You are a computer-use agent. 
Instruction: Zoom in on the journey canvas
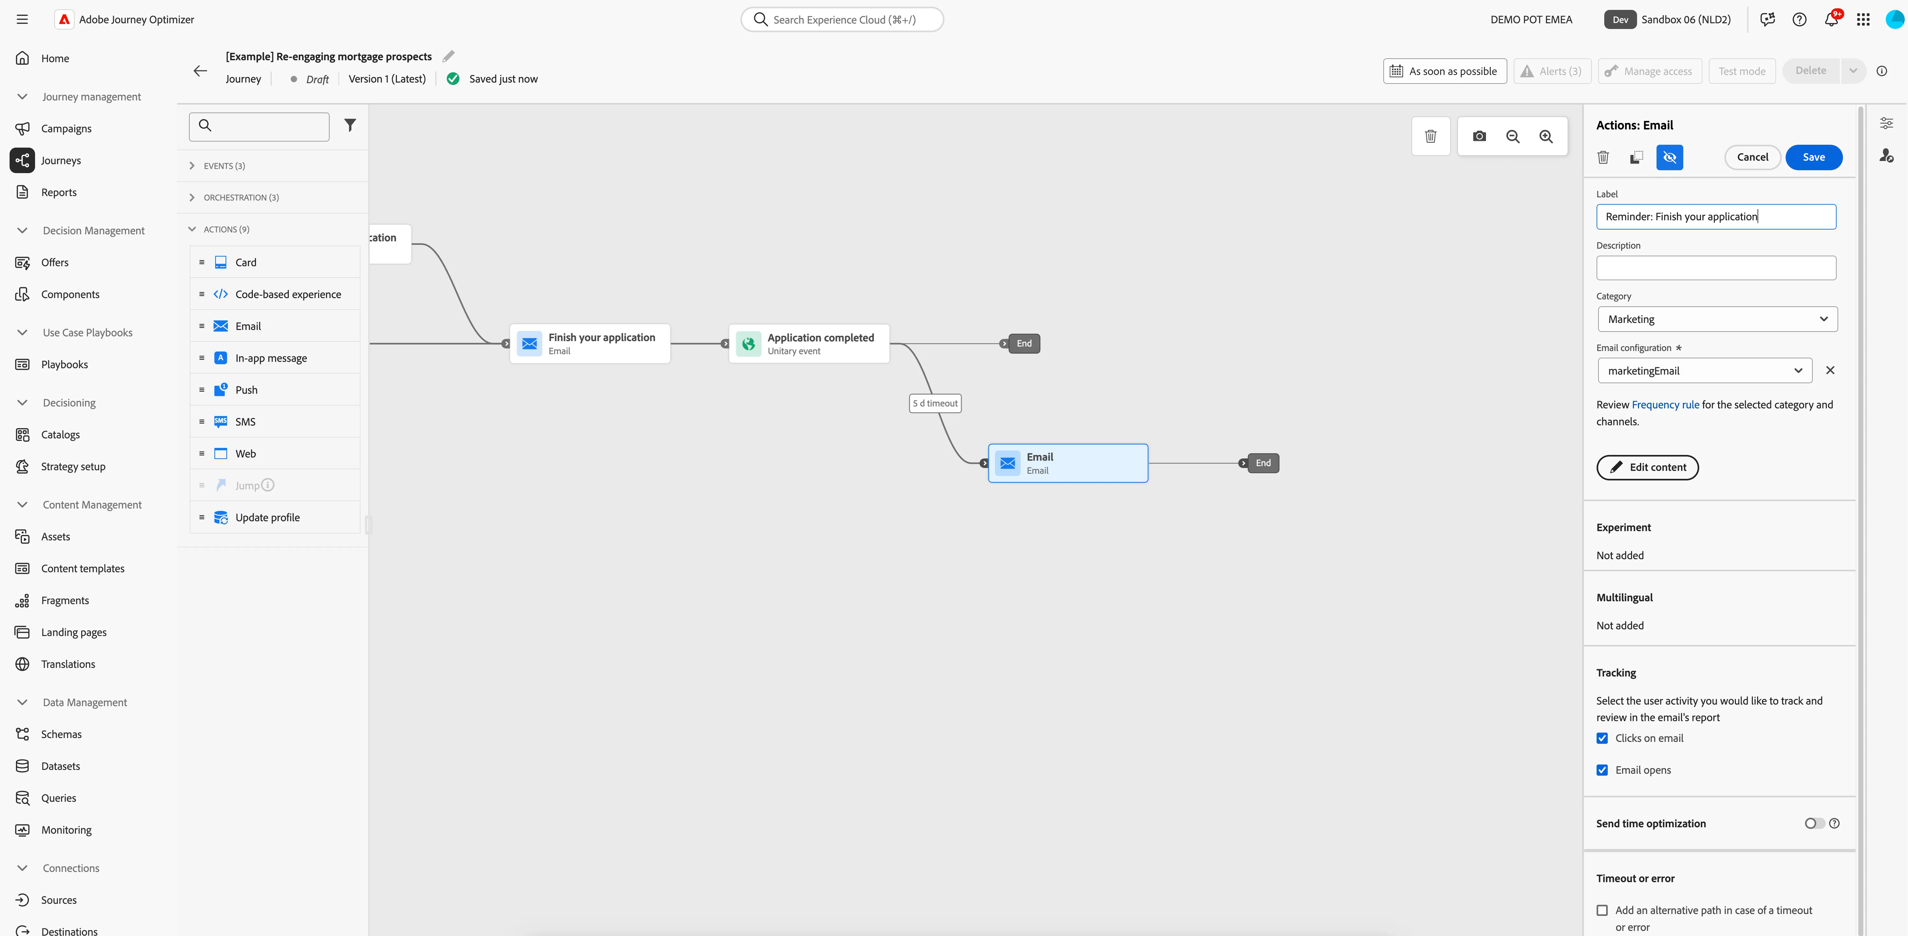click(1546, 136)
